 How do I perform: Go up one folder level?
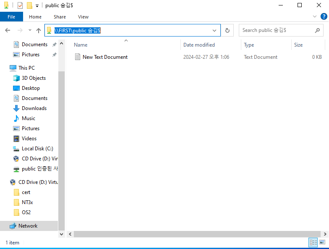point(39,31)
